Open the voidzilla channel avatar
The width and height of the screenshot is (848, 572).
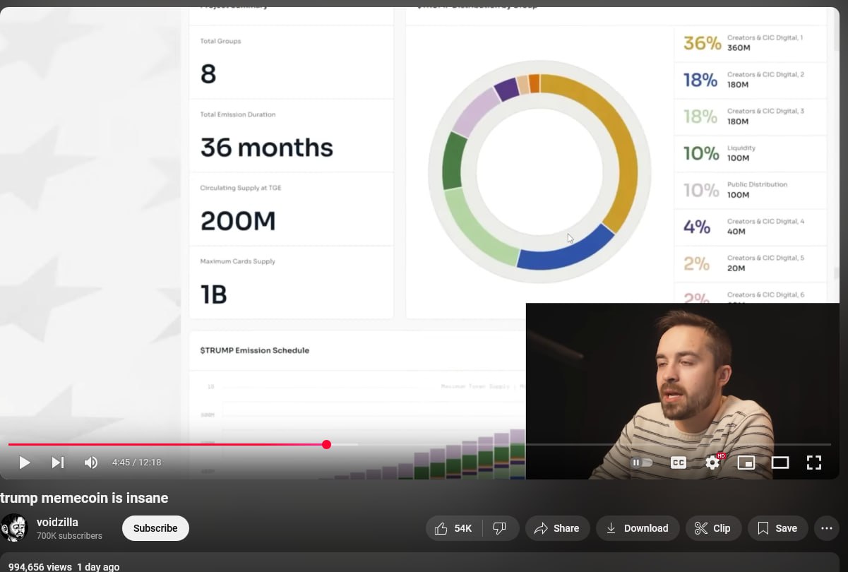[14, 528]
